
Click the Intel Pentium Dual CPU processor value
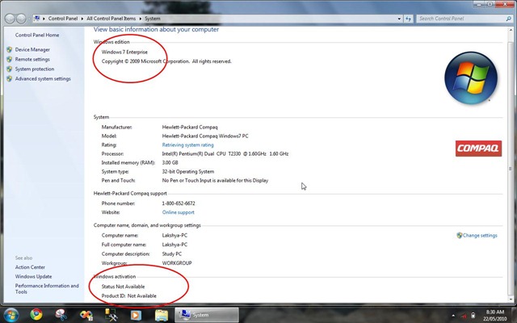(225, 153)
